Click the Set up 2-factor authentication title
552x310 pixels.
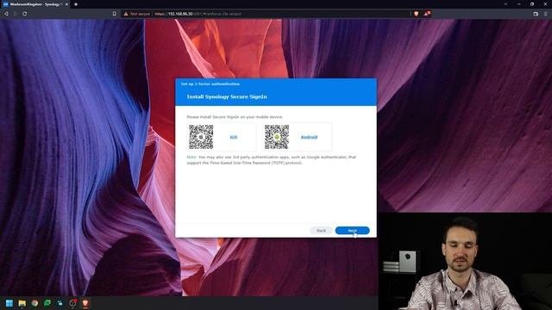tap(210, 84)
